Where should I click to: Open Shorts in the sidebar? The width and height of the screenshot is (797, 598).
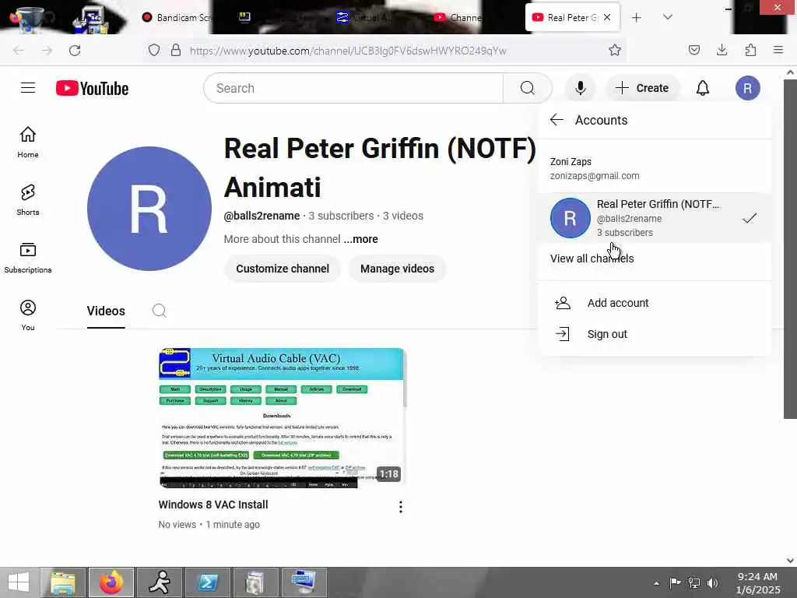28,200
